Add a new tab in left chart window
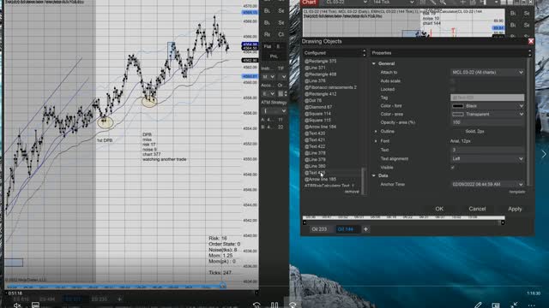Image resolution: width=549 pixels, height=308 pixels. (x=119, y=299)
